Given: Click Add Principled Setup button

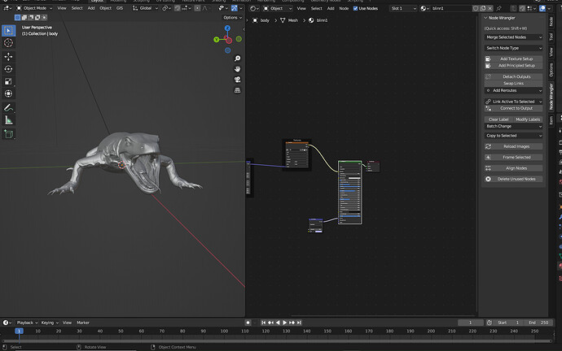Looking at the screenshot, I should [x=514, y=66].
